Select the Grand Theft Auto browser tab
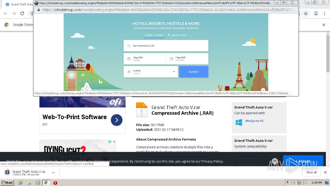Screen dimensions: 330x186 click(19, 4)
